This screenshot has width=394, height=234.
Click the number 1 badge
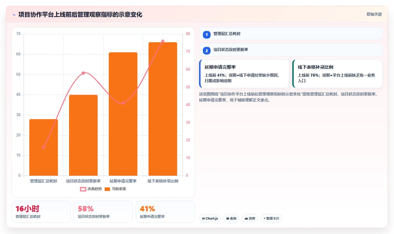pos(207,34)
